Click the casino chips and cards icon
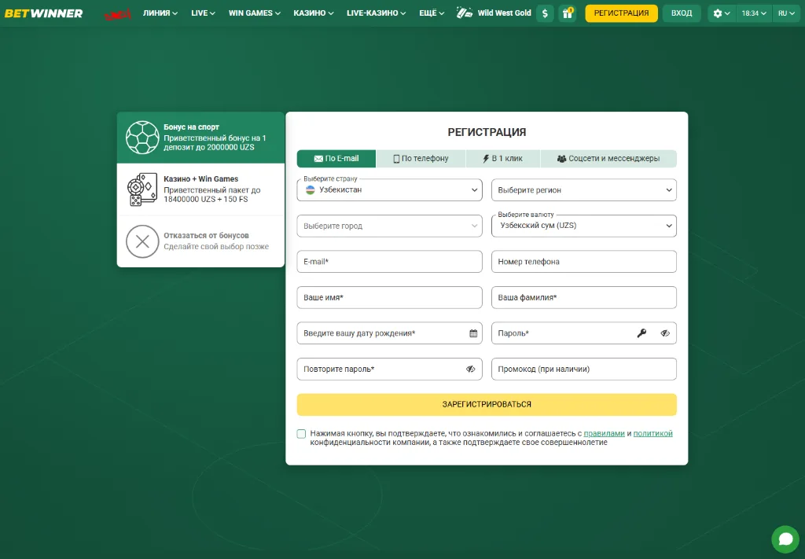805x559 pixels. click(142, 189)
